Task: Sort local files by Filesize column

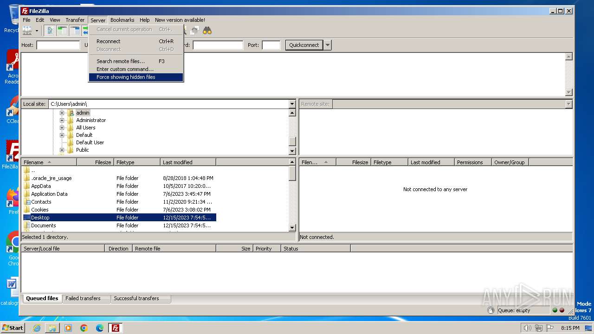Action: pos(95,162)
